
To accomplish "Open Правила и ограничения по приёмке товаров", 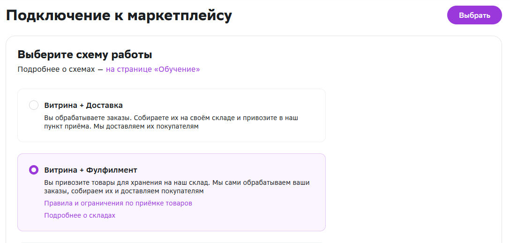I will click(x=118, y=203).
